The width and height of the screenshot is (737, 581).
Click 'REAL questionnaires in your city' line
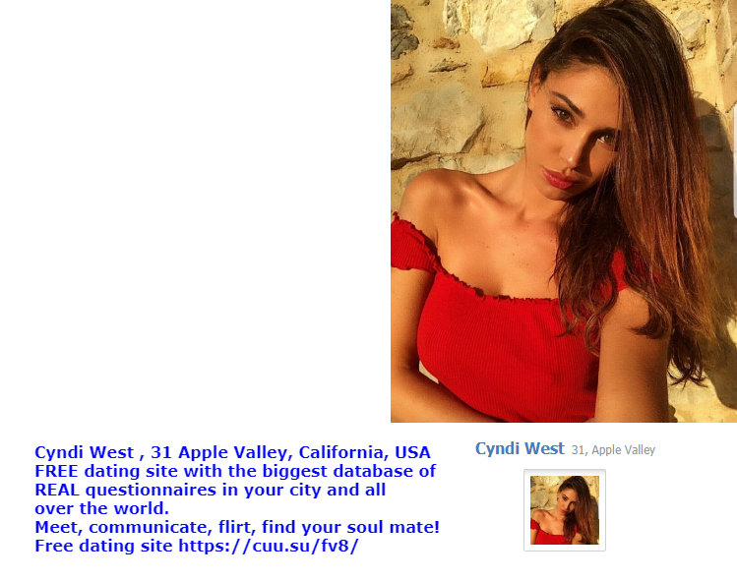pos(211,490)
